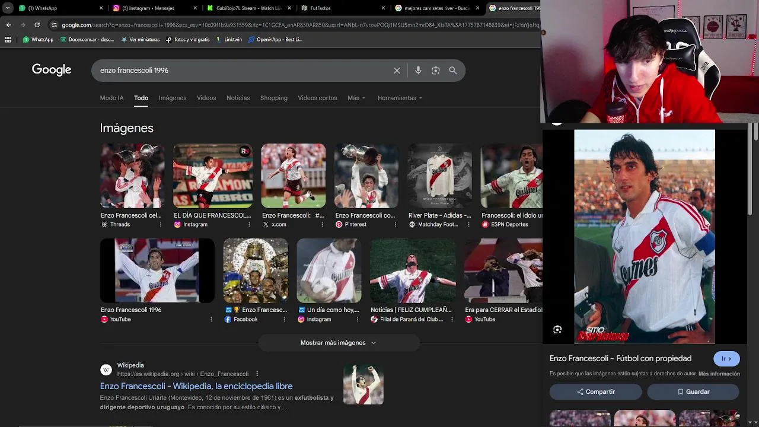Click the Guardar save button
This screenshot has width=759, height=427.
pos(693,391)
